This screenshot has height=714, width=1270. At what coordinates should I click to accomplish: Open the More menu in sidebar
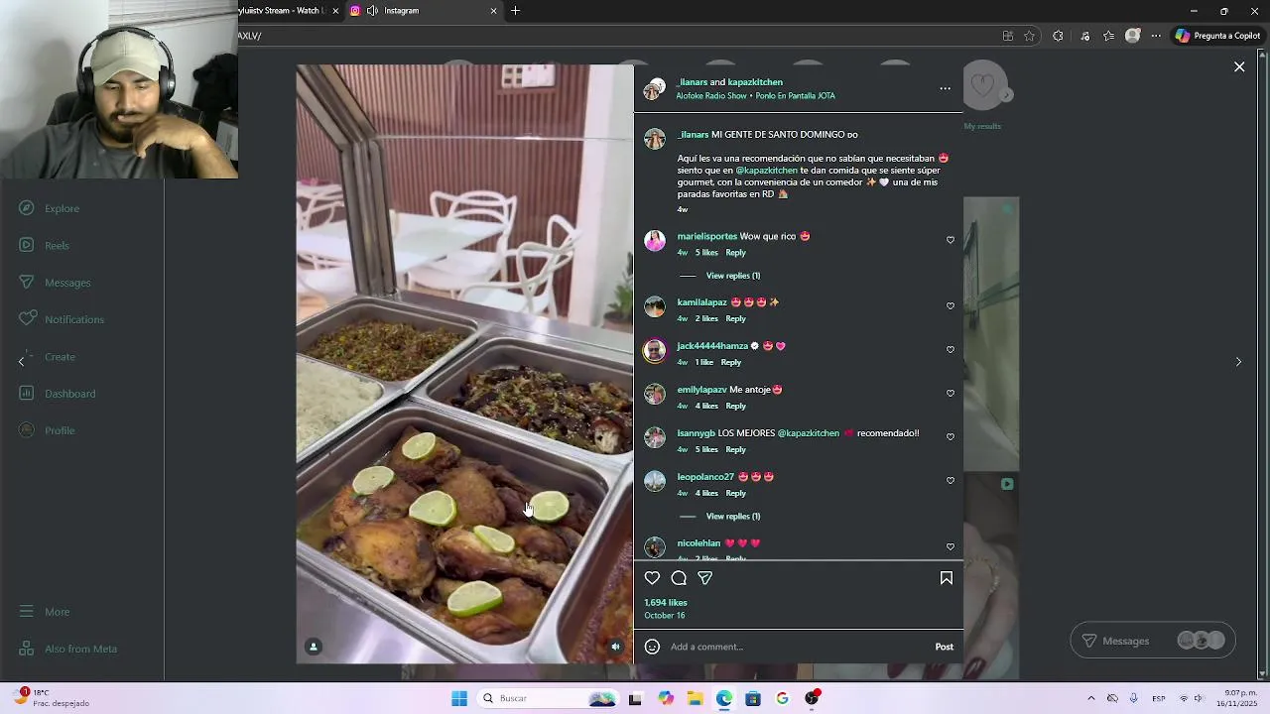[45, 612]
